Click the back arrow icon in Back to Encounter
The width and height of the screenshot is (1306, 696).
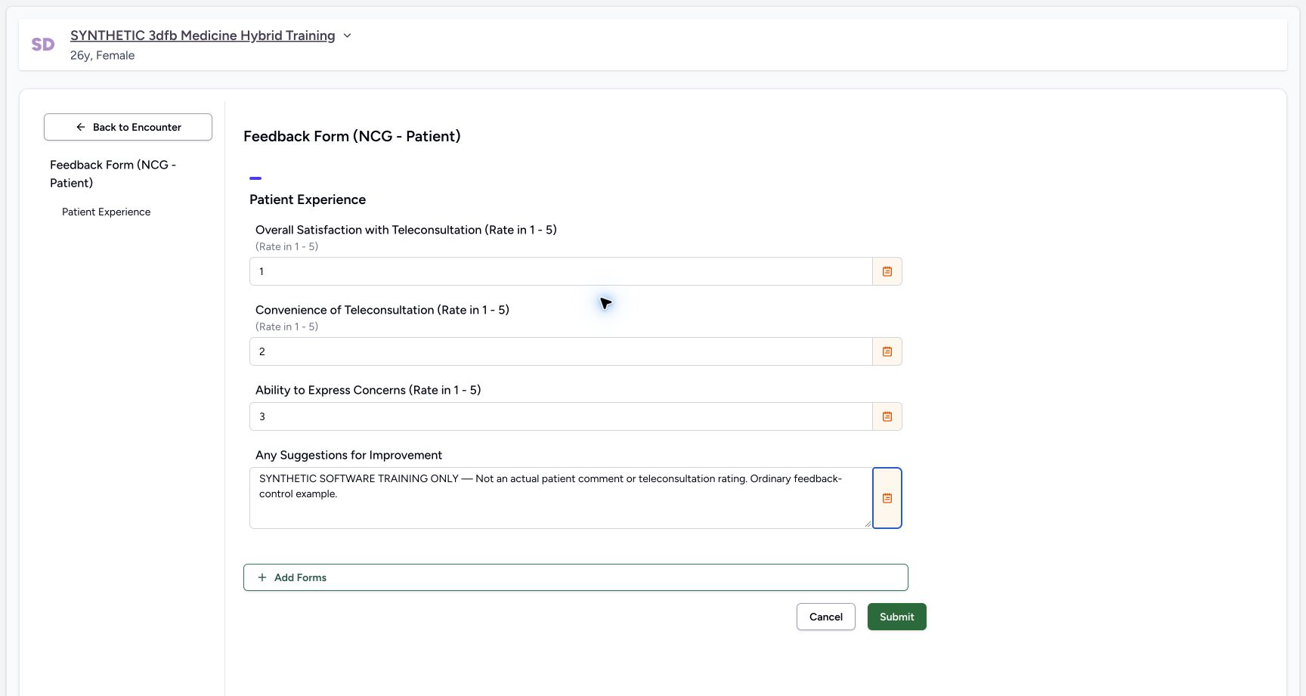tap(81, 127)
